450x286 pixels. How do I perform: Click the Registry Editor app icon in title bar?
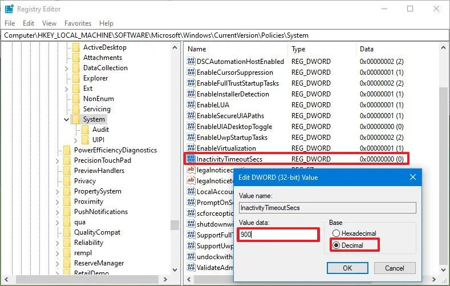tap(9, 9)
